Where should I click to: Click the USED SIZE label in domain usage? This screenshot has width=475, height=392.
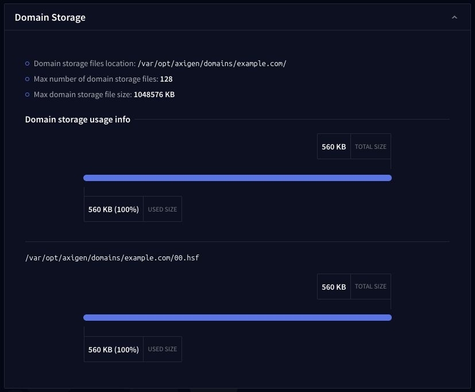tap(163, 209)
